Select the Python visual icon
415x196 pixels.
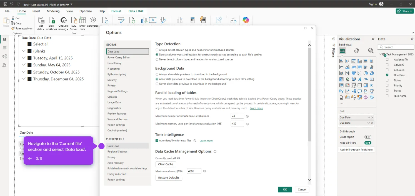(x=341, y=91)
